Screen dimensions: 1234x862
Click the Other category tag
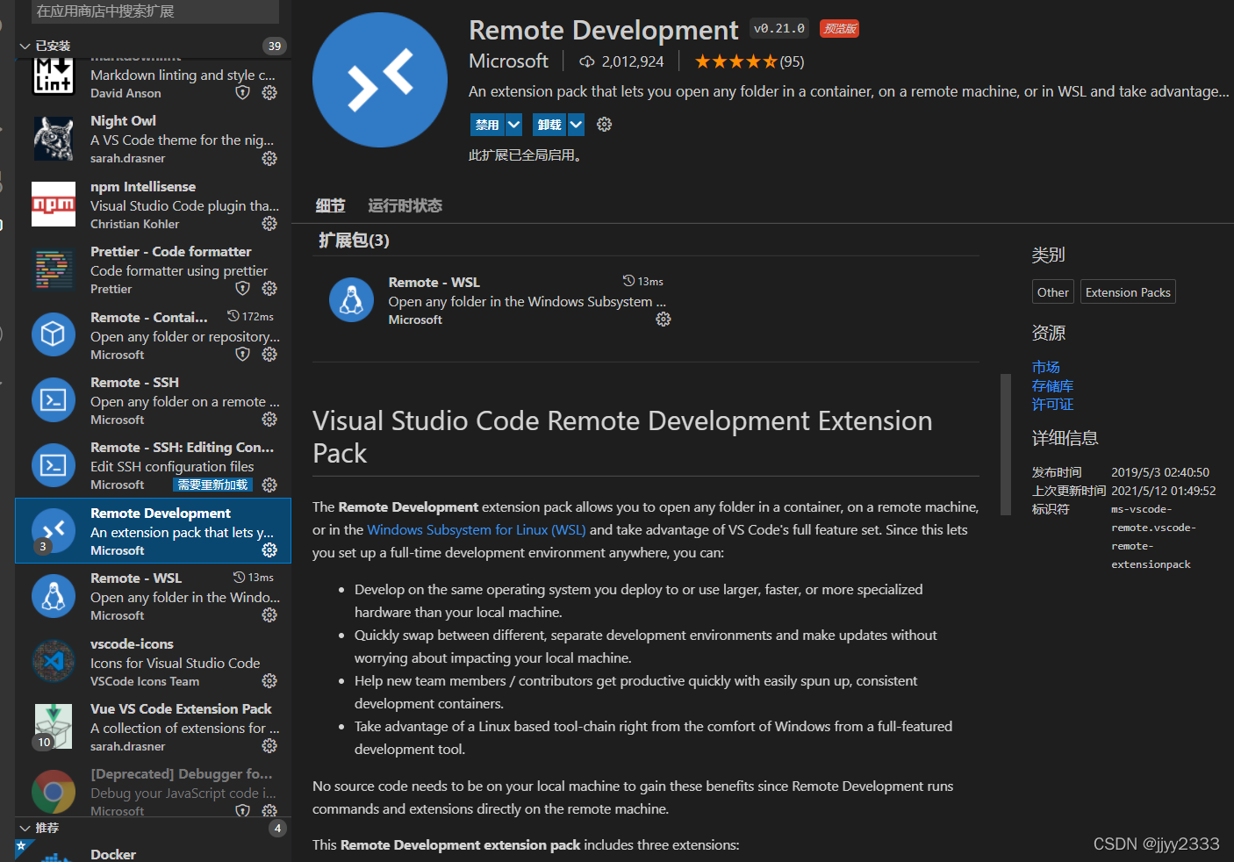[1053, 292]
